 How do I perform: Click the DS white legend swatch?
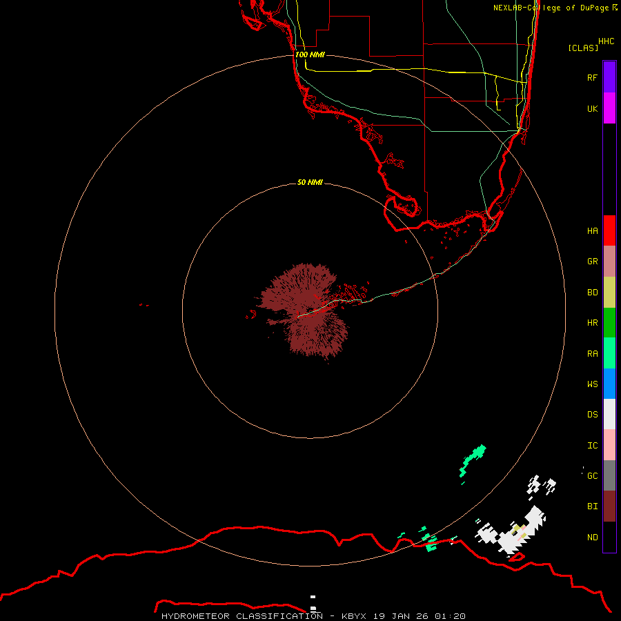click(x=609, y=414)
